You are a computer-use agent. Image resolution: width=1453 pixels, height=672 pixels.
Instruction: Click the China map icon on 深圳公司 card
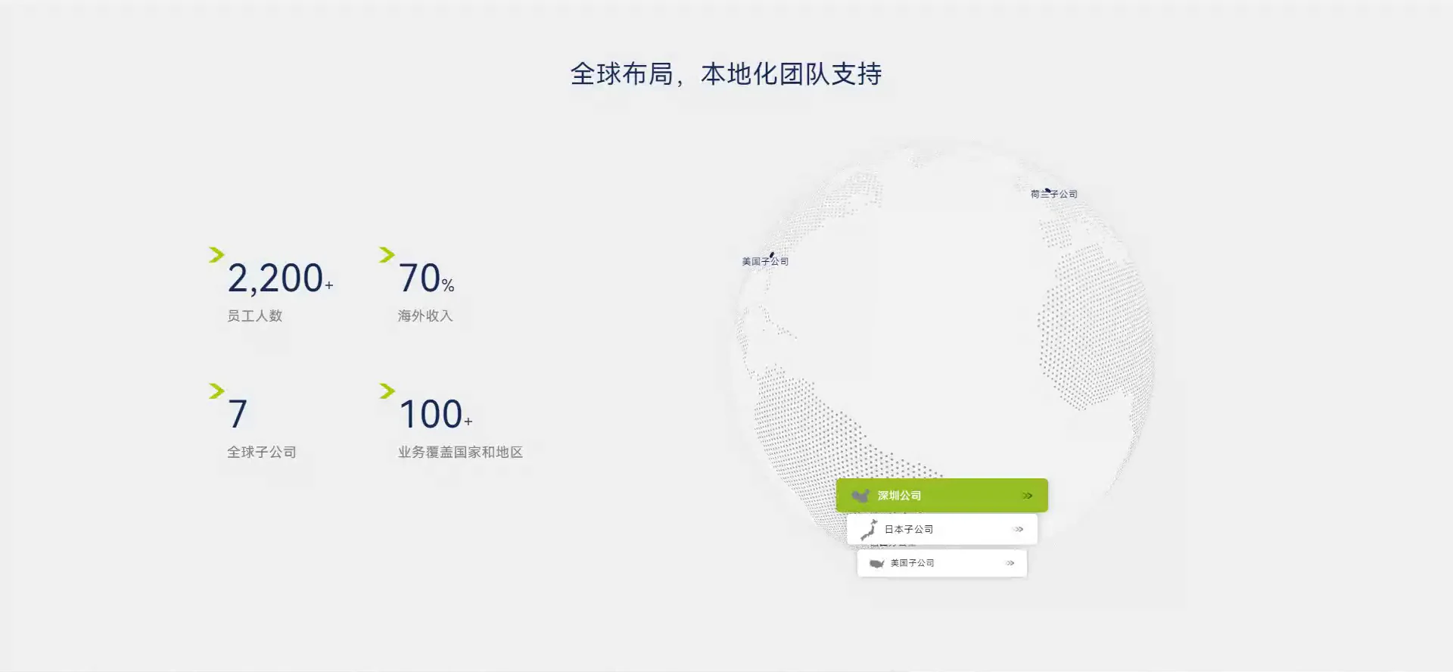tap(860, 496)
